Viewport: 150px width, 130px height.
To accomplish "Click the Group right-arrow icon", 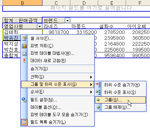I will click(x=98, y=100).
